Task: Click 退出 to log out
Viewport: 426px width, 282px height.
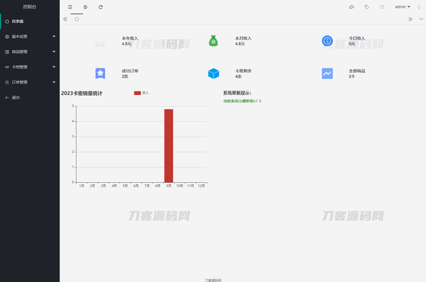Action: [x=16, y=97]
